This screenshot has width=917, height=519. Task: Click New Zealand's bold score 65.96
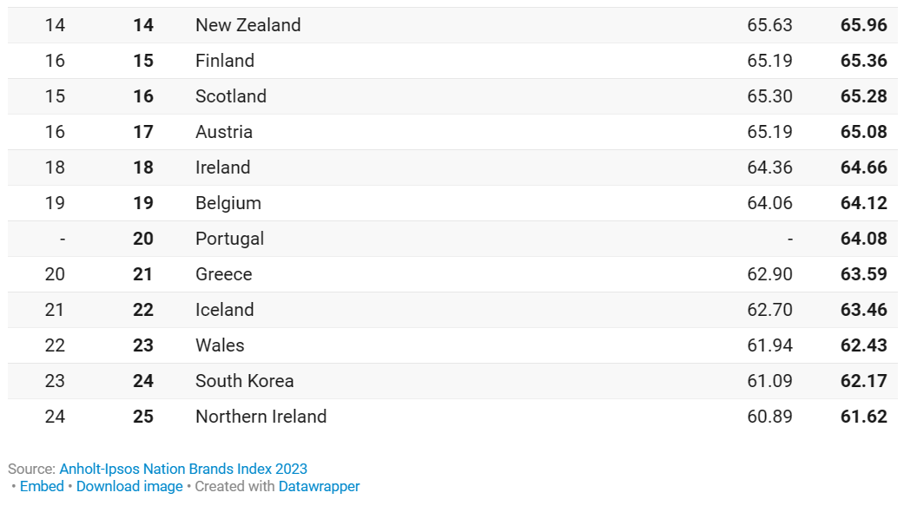click(863, 25)
